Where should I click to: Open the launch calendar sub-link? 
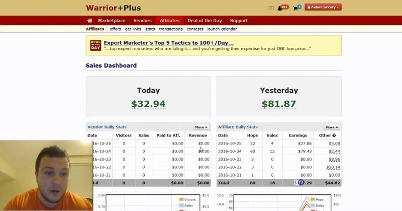click(x=222, y=29)
